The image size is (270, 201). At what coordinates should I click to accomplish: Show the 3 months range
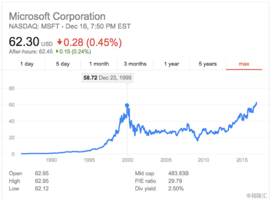coord(135,64)
